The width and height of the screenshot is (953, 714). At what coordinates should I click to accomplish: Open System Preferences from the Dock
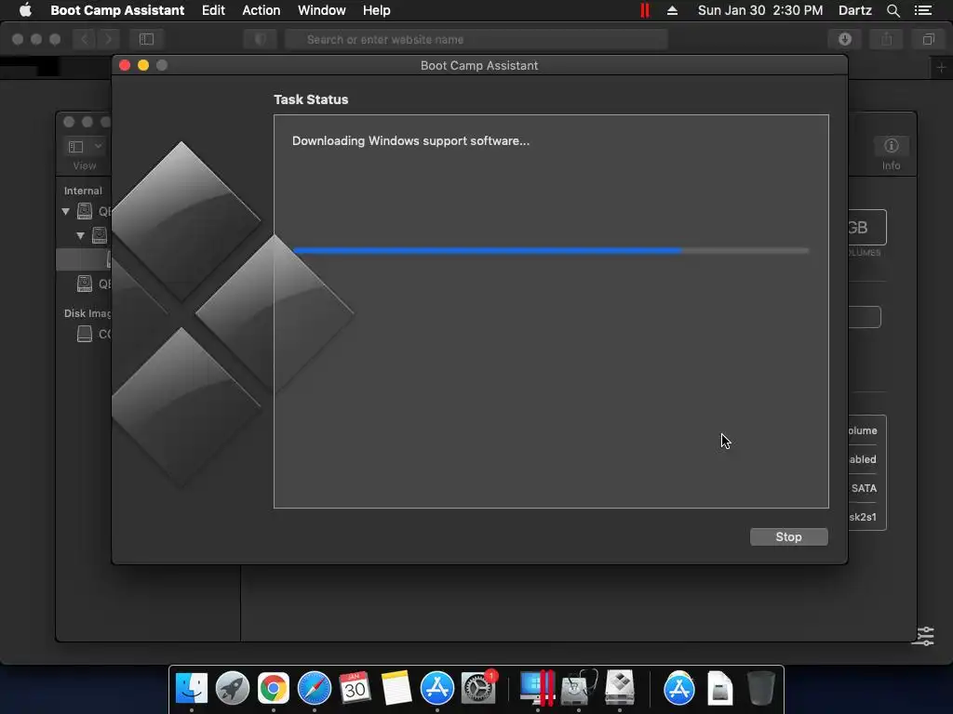click(x=478, y=688)
